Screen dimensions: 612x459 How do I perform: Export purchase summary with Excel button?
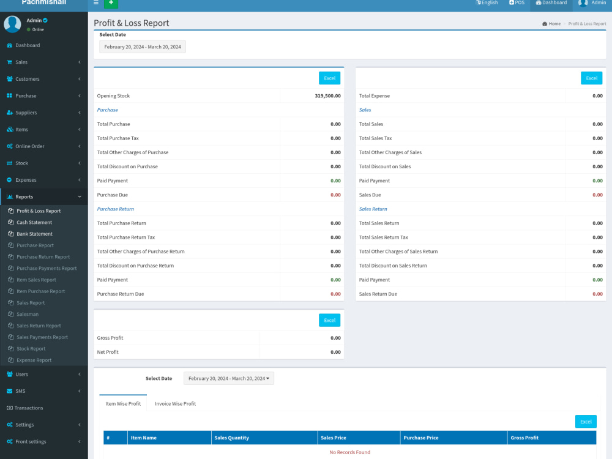(x=329, y=78)
